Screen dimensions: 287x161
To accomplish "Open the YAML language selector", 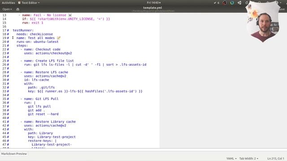I will click(x=231, y=158).
